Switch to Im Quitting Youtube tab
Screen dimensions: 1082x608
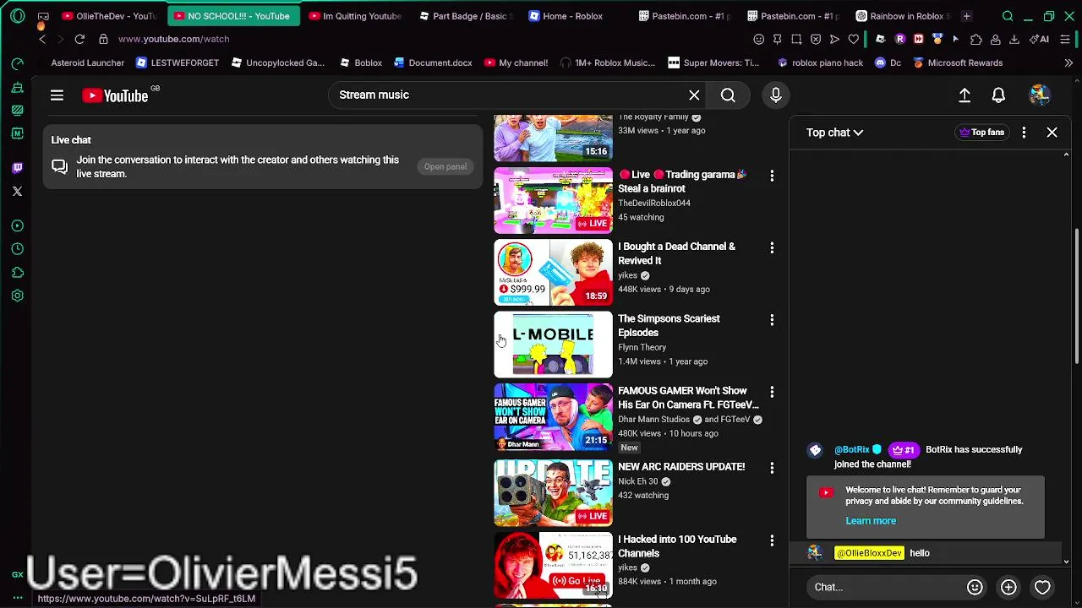coord(356,16)
